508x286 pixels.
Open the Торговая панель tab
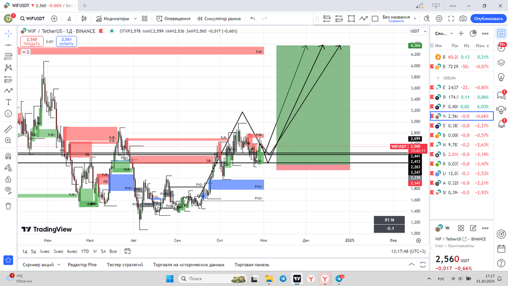(x=252, y=265)
